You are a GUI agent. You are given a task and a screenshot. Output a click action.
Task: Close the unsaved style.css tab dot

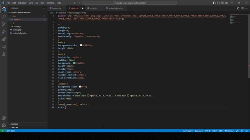[82, 8]
